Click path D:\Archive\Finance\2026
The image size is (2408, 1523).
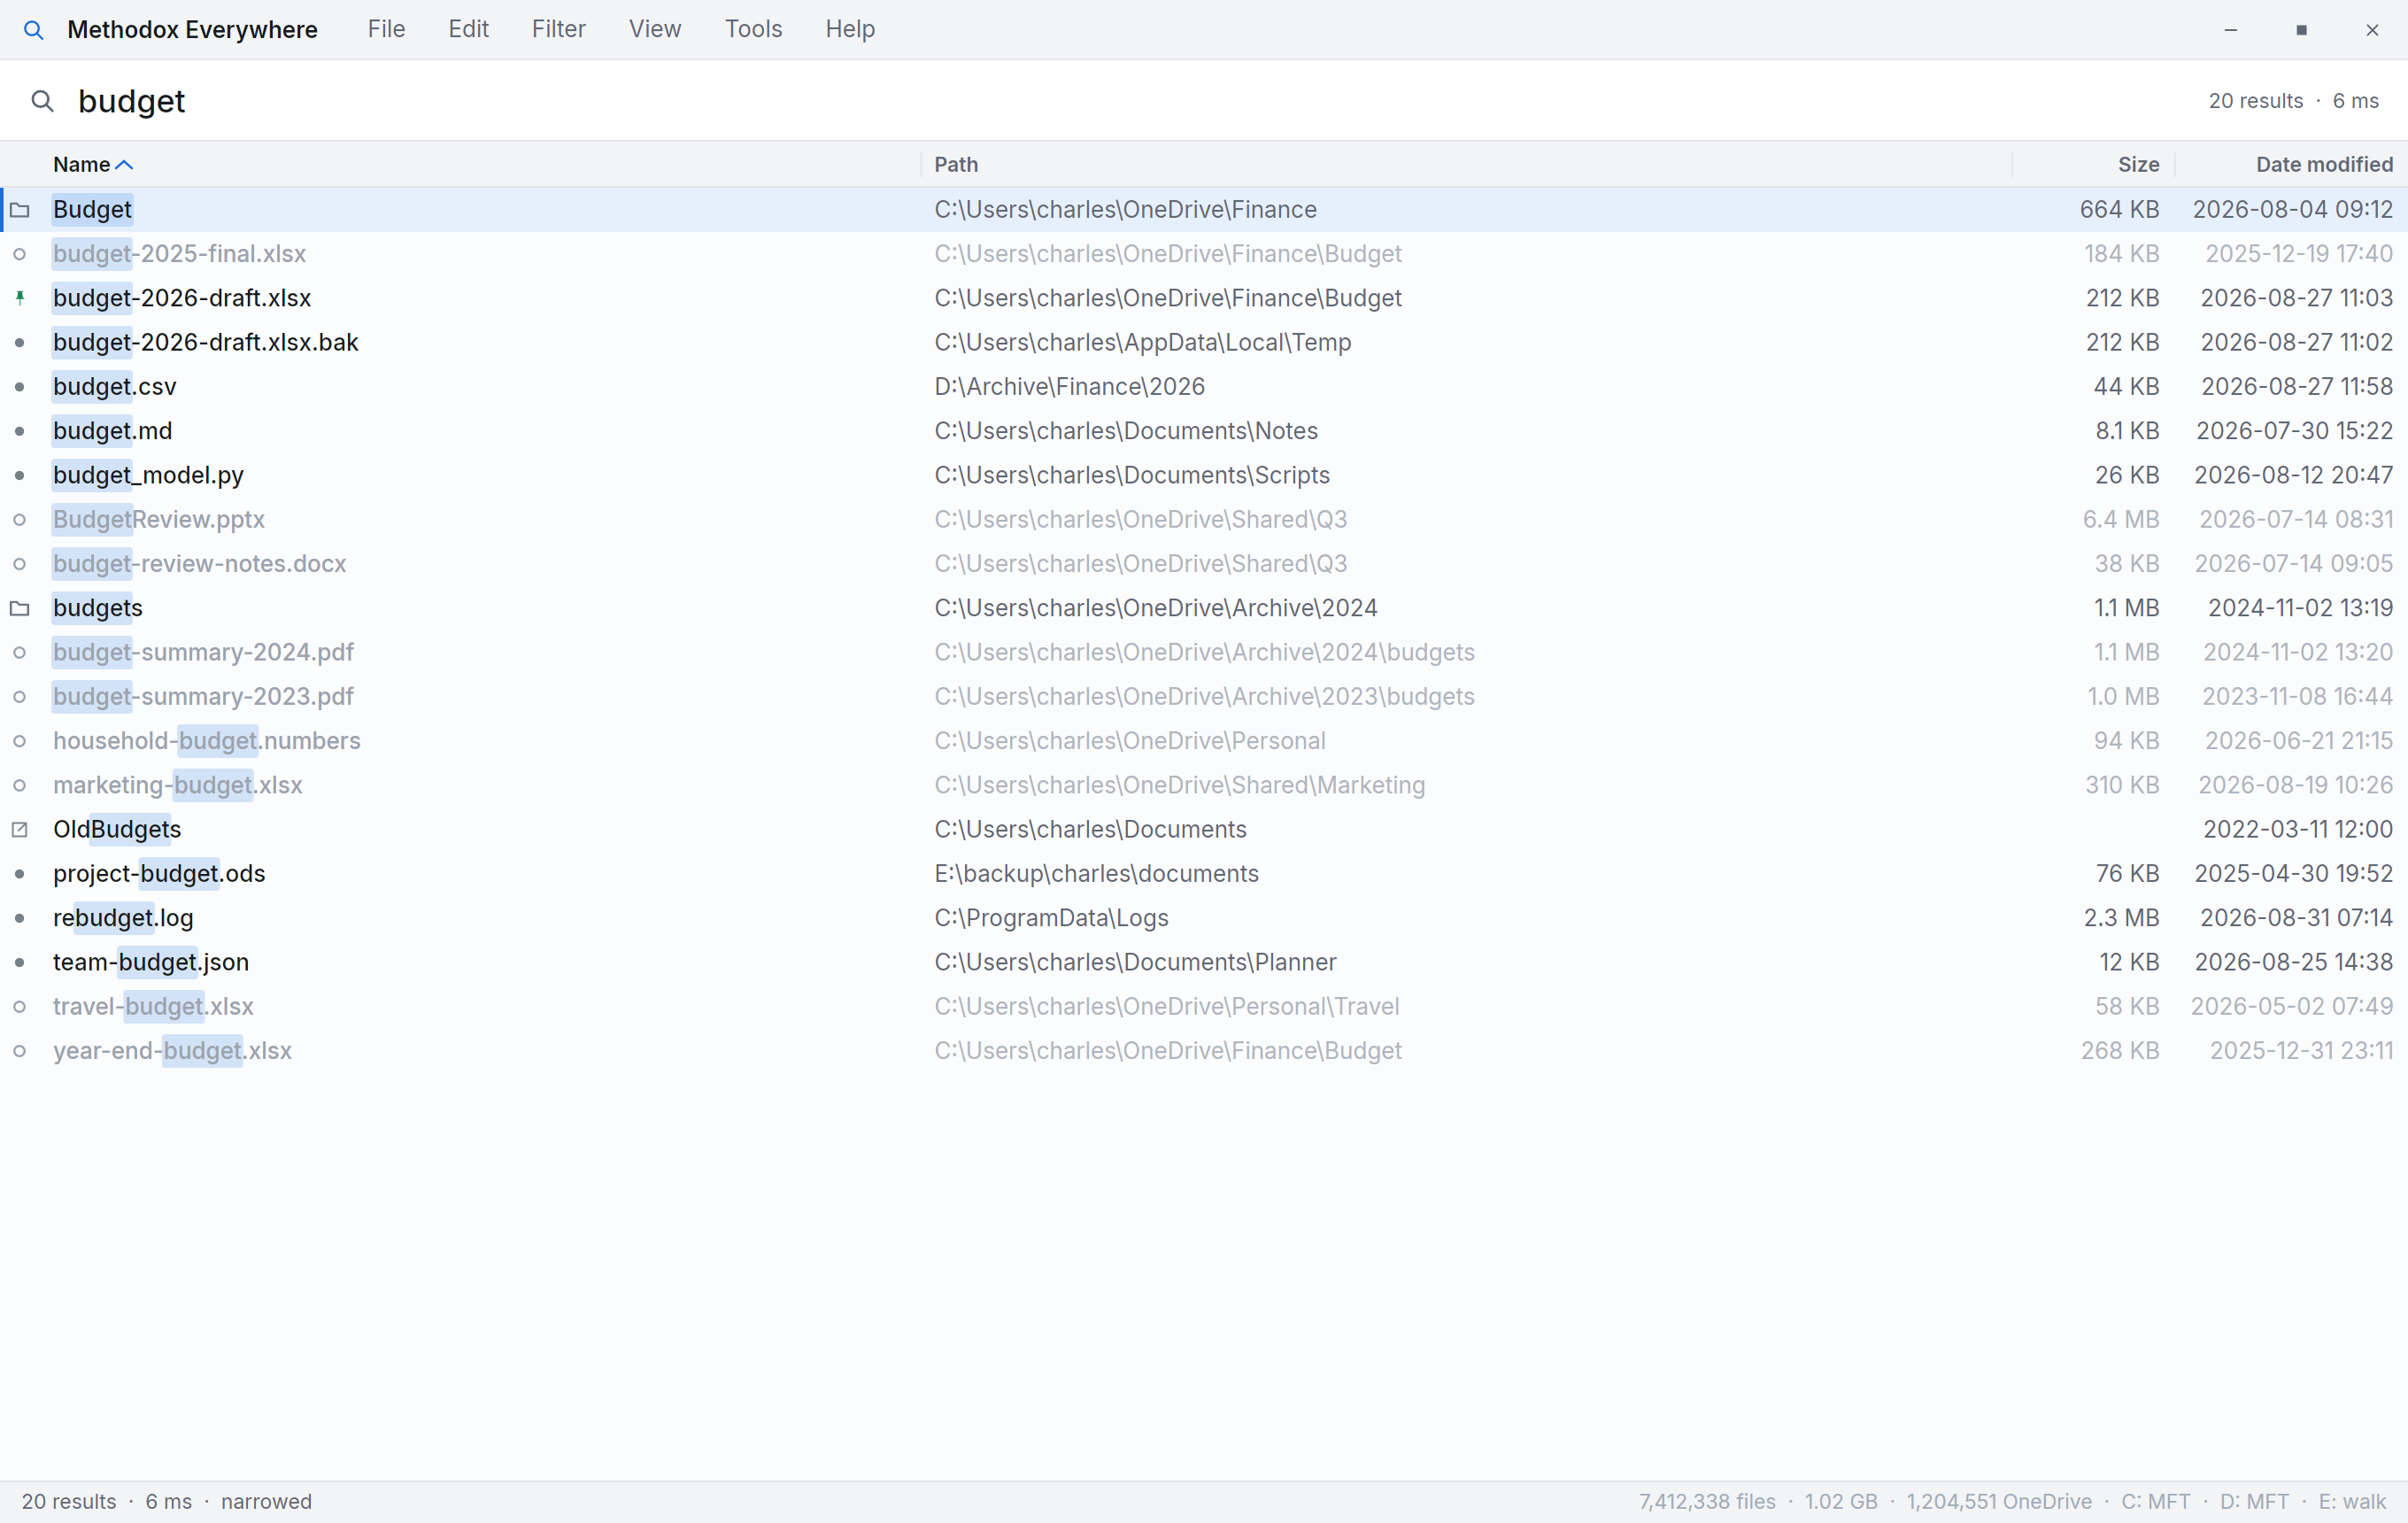click(x=1069, y=387)
